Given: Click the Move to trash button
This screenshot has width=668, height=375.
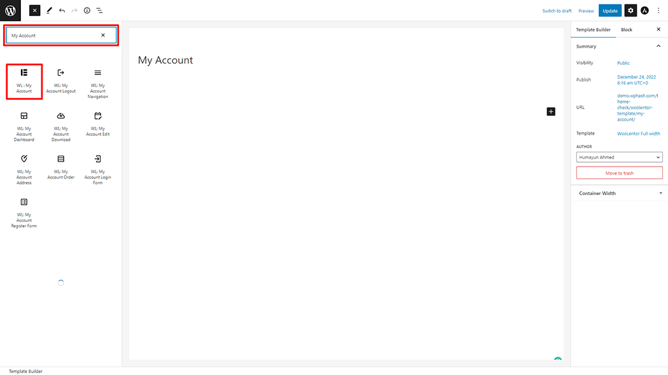Looking at the screenshot, I should 619,174.
